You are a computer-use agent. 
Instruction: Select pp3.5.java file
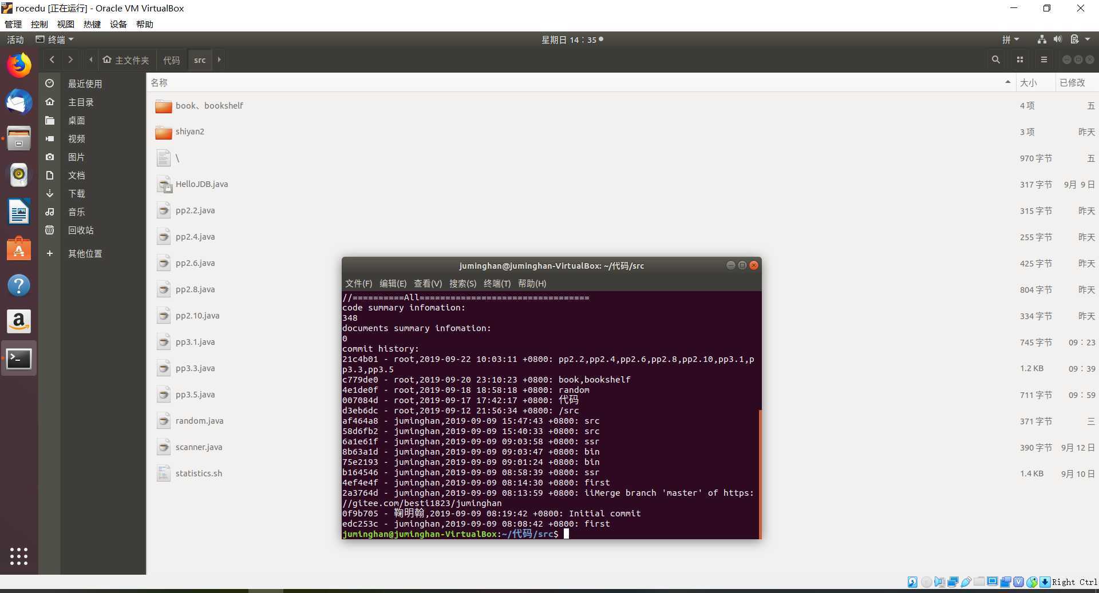[195, 395]
